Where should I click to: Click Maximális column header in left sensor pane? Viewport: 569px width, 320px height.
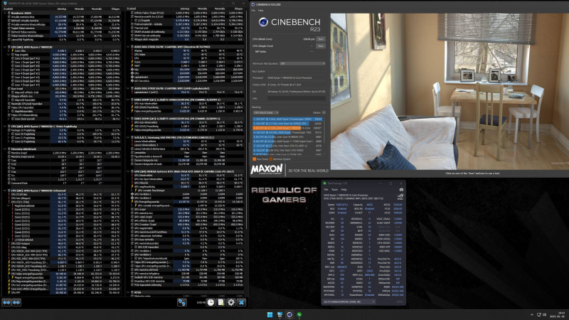97,9
